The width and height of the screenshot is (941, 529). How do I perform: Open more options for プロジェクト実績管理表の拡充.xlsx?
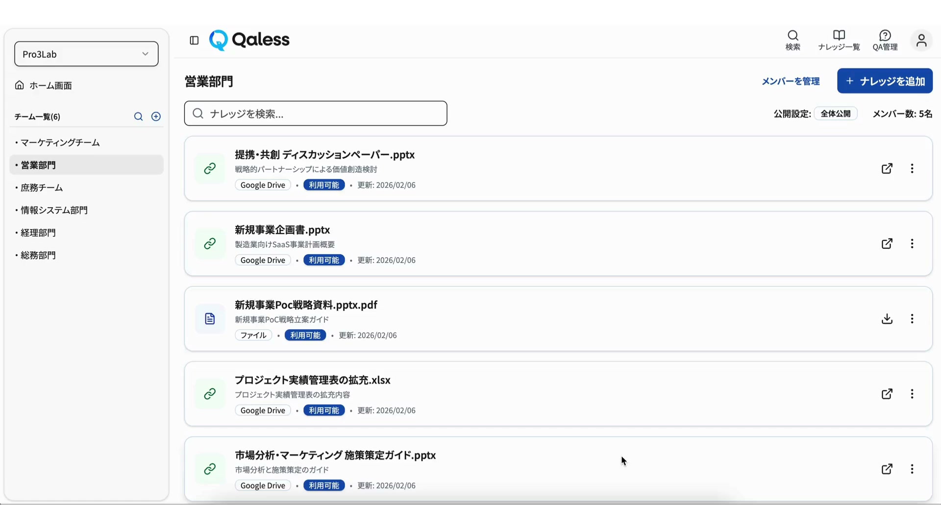[x=912, y=394]
